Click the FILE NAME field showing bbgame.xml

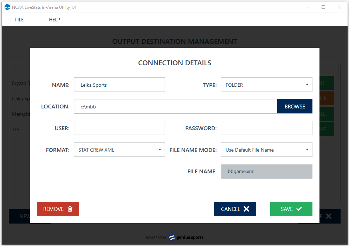(x=266, y=172)
